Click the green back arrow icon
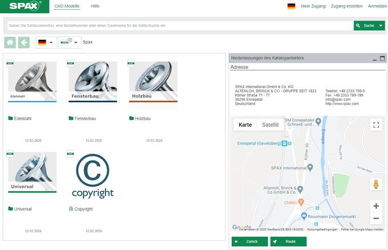The height and width of the screenshot is (250, 388). pos(24,42)
